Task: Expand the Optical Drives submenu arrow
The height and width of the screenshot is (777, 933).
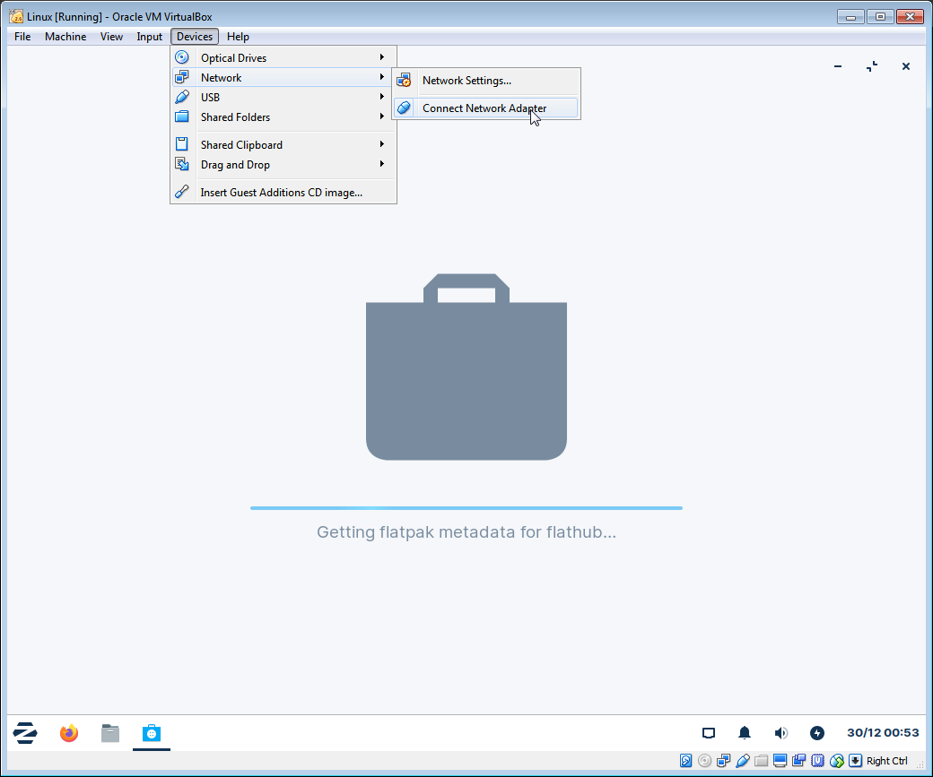Action: (382, 57)
